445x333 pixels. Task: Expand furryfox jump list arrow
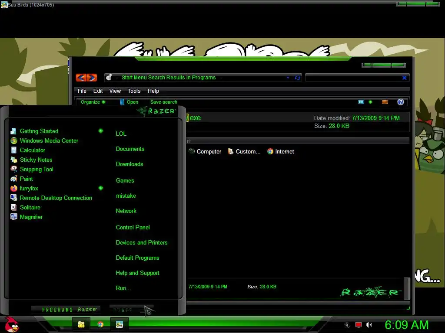tap(101, 188)
